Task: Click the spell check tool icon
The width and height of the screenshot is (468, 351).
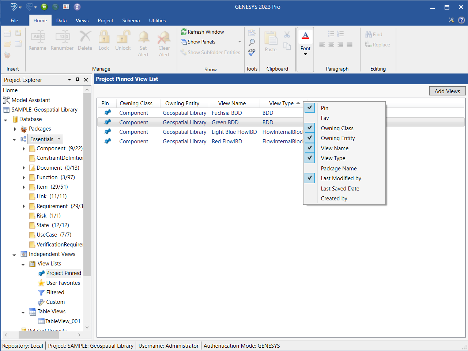Action: tap(252, 53)
